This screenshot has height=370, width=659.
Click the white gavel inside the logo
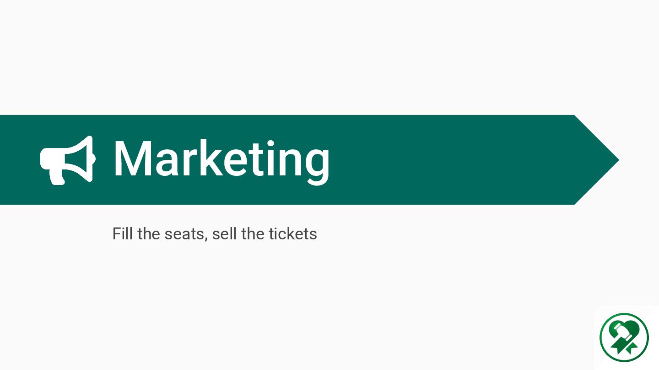tap(622, 332)
